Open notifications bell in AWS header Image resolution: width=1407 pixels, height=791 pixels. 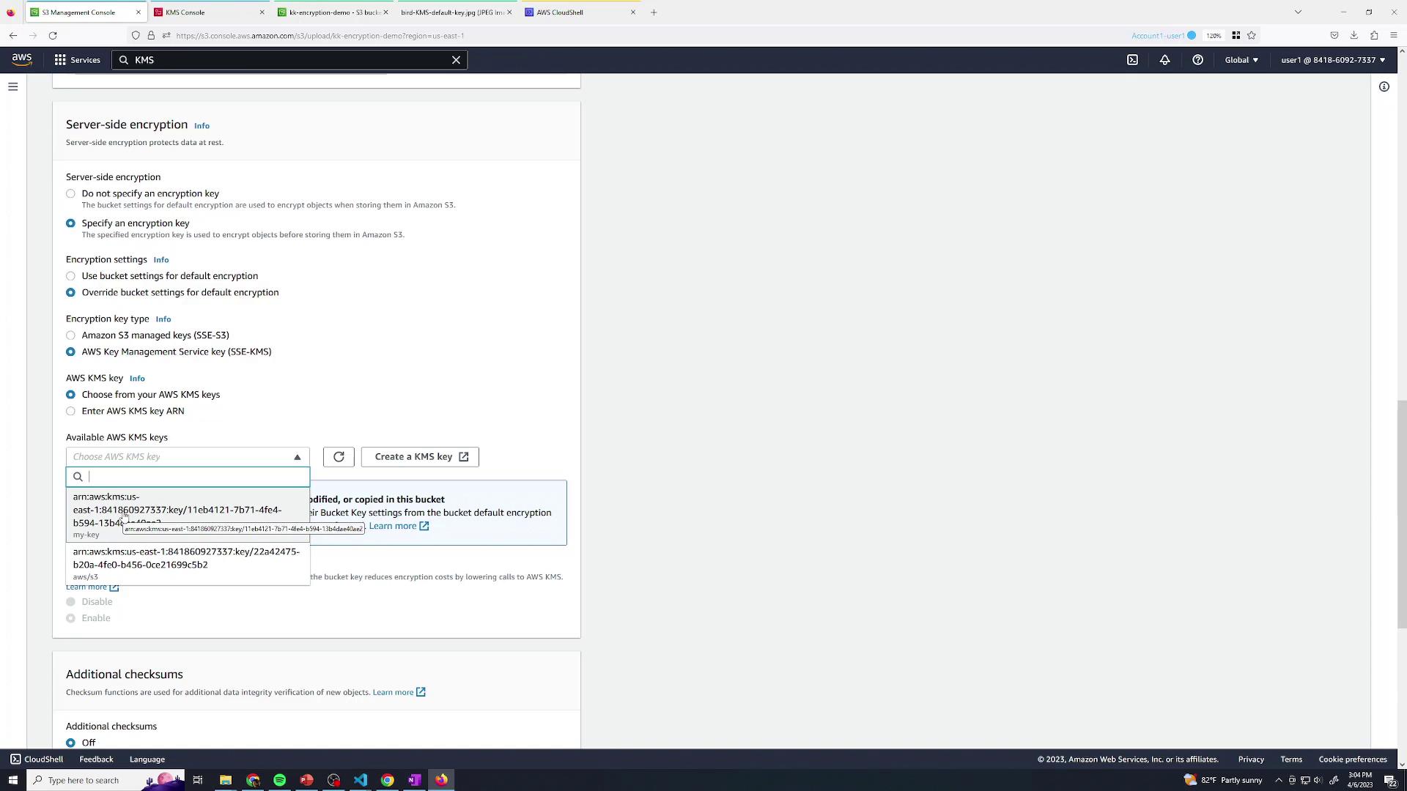[1164, 60]
